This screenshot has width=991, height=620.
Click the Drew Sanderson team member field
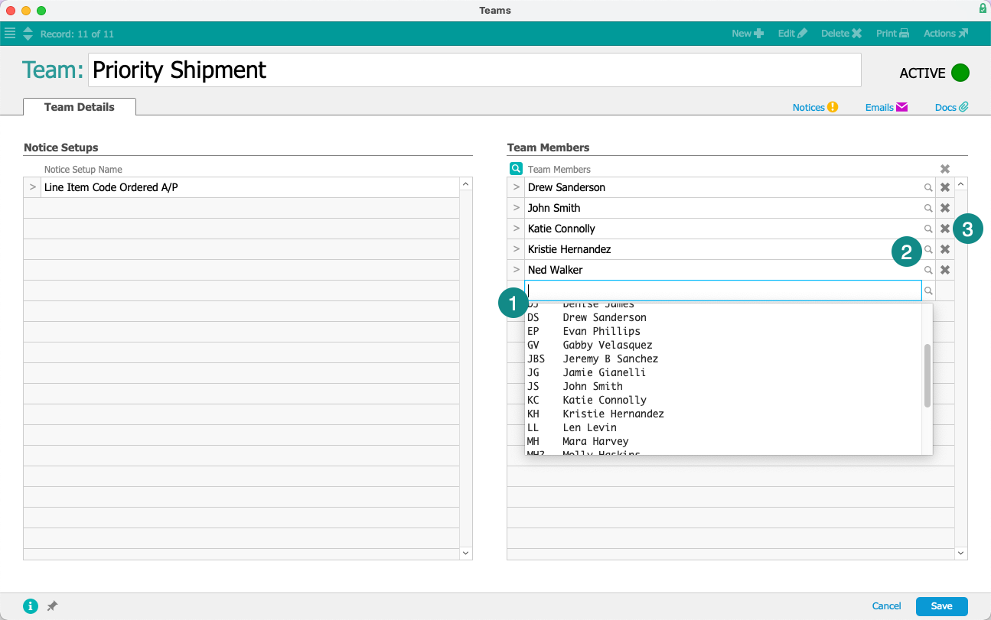(x=723, y=187)
